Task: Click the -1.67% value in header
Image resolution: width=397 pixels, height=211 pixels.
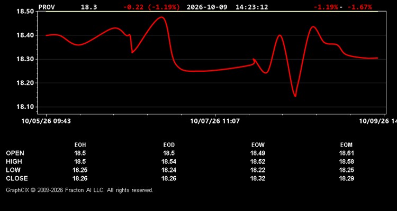Action: point(359,7)
